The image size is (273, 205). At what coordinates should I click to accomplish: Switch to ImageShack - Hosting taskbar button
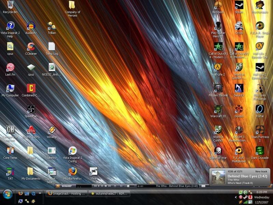coord(67,193)
